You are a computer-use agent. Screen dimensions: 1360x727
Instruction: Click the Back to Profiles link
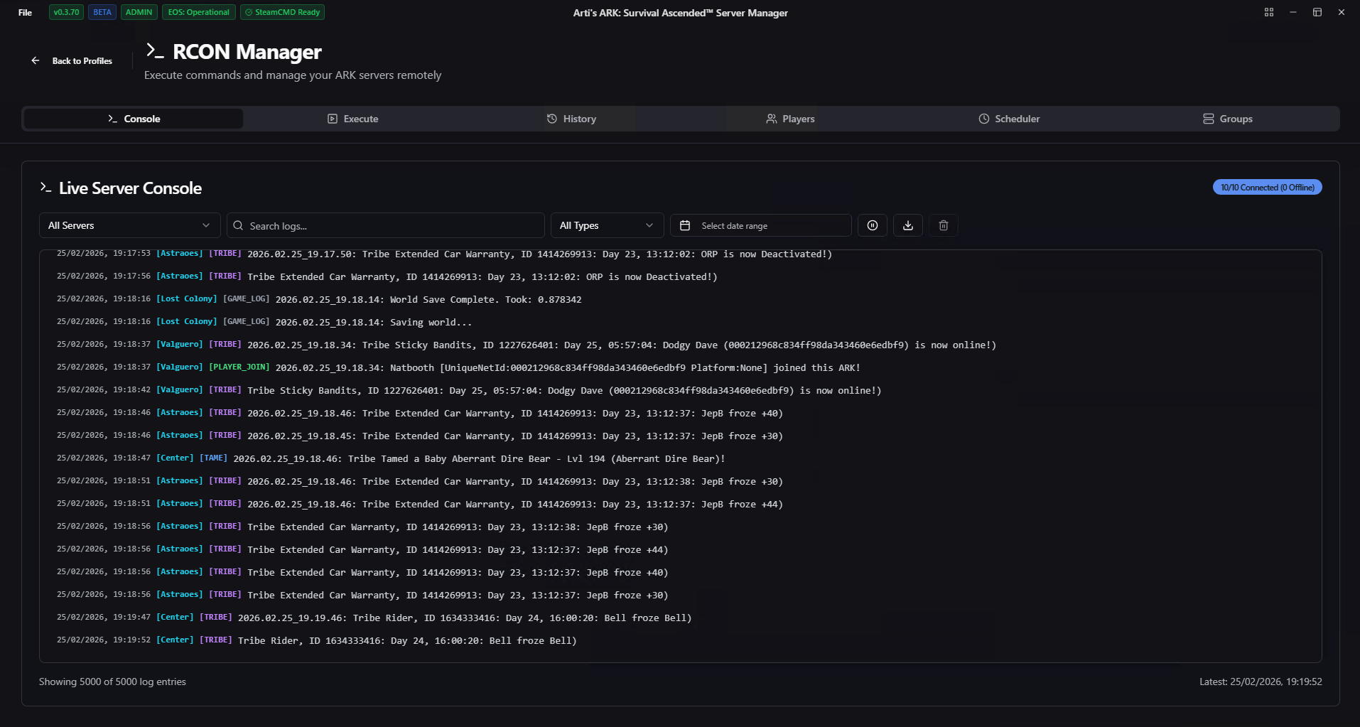click(x=82, y=61)
